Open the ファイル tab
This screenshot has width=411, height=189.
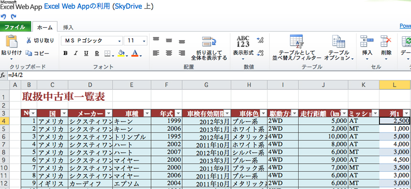coord(15,27)
